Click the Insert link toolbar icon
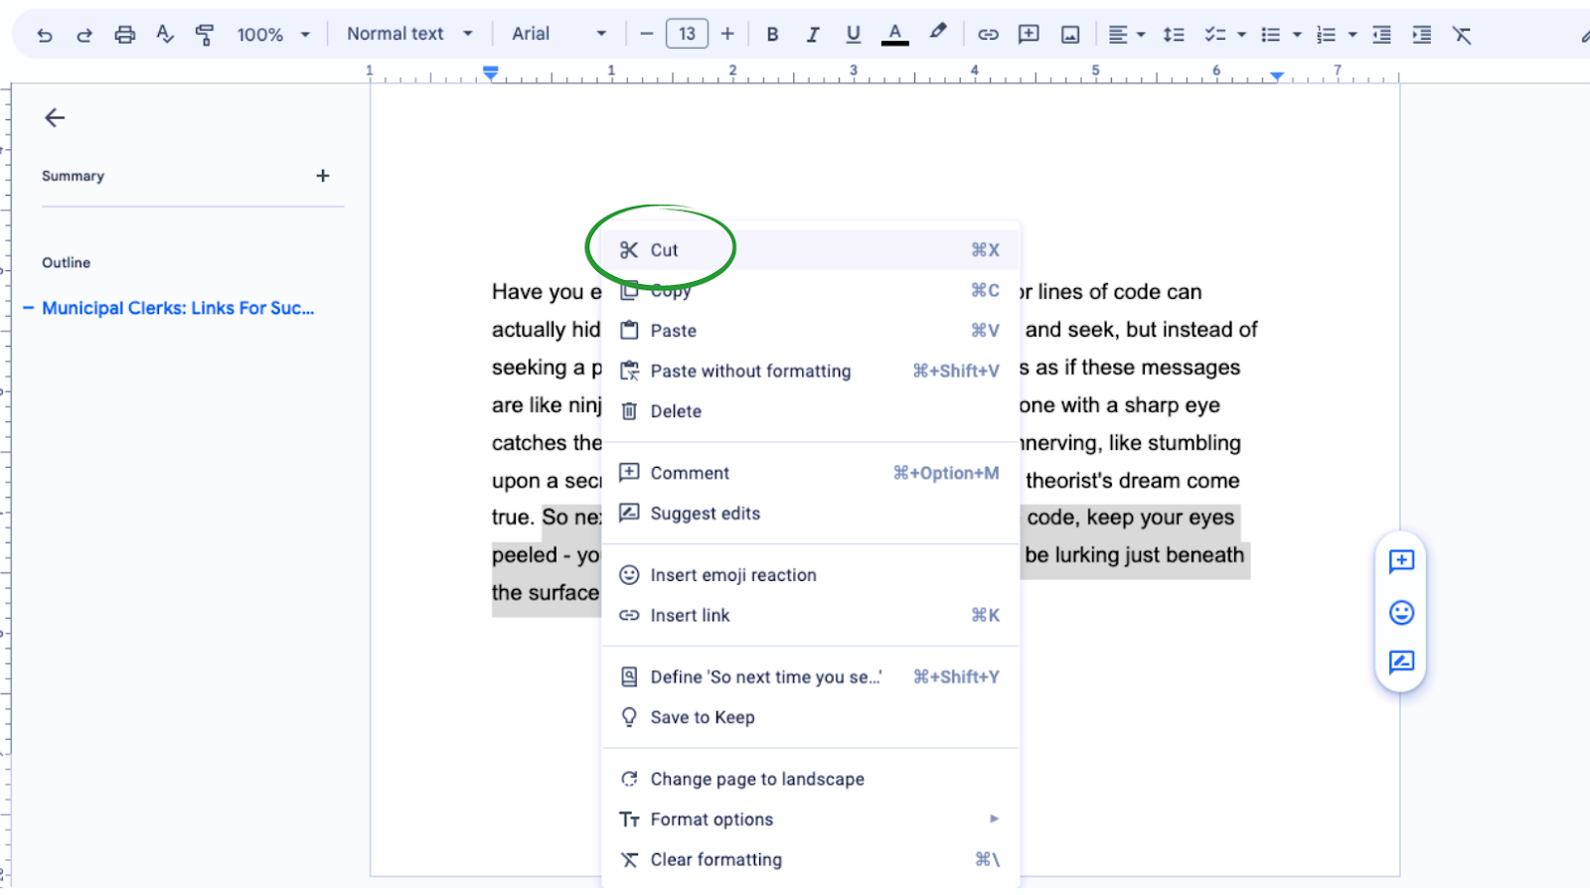 988,35
